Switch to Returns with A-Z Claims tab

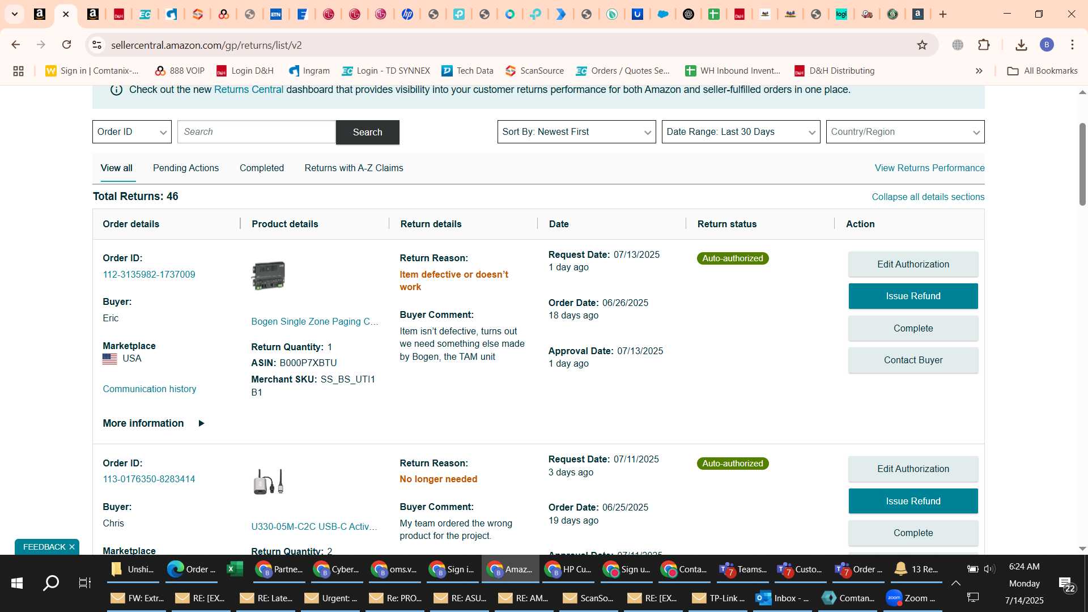354,168
